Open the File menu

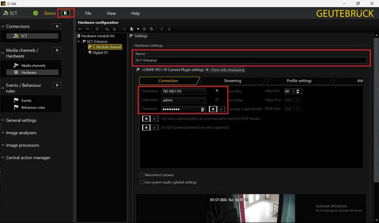(88, 13)
